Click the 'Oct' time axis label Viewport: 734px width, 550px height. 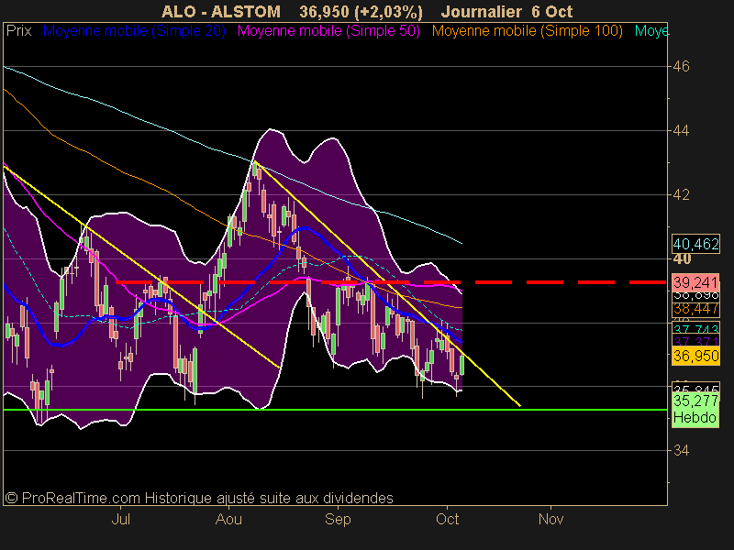447,519
